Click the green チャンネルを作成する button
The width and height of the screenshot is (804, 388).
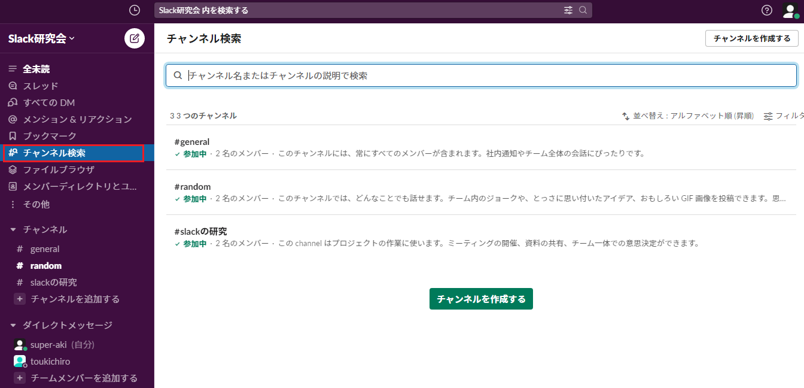(x=481, y=299)
